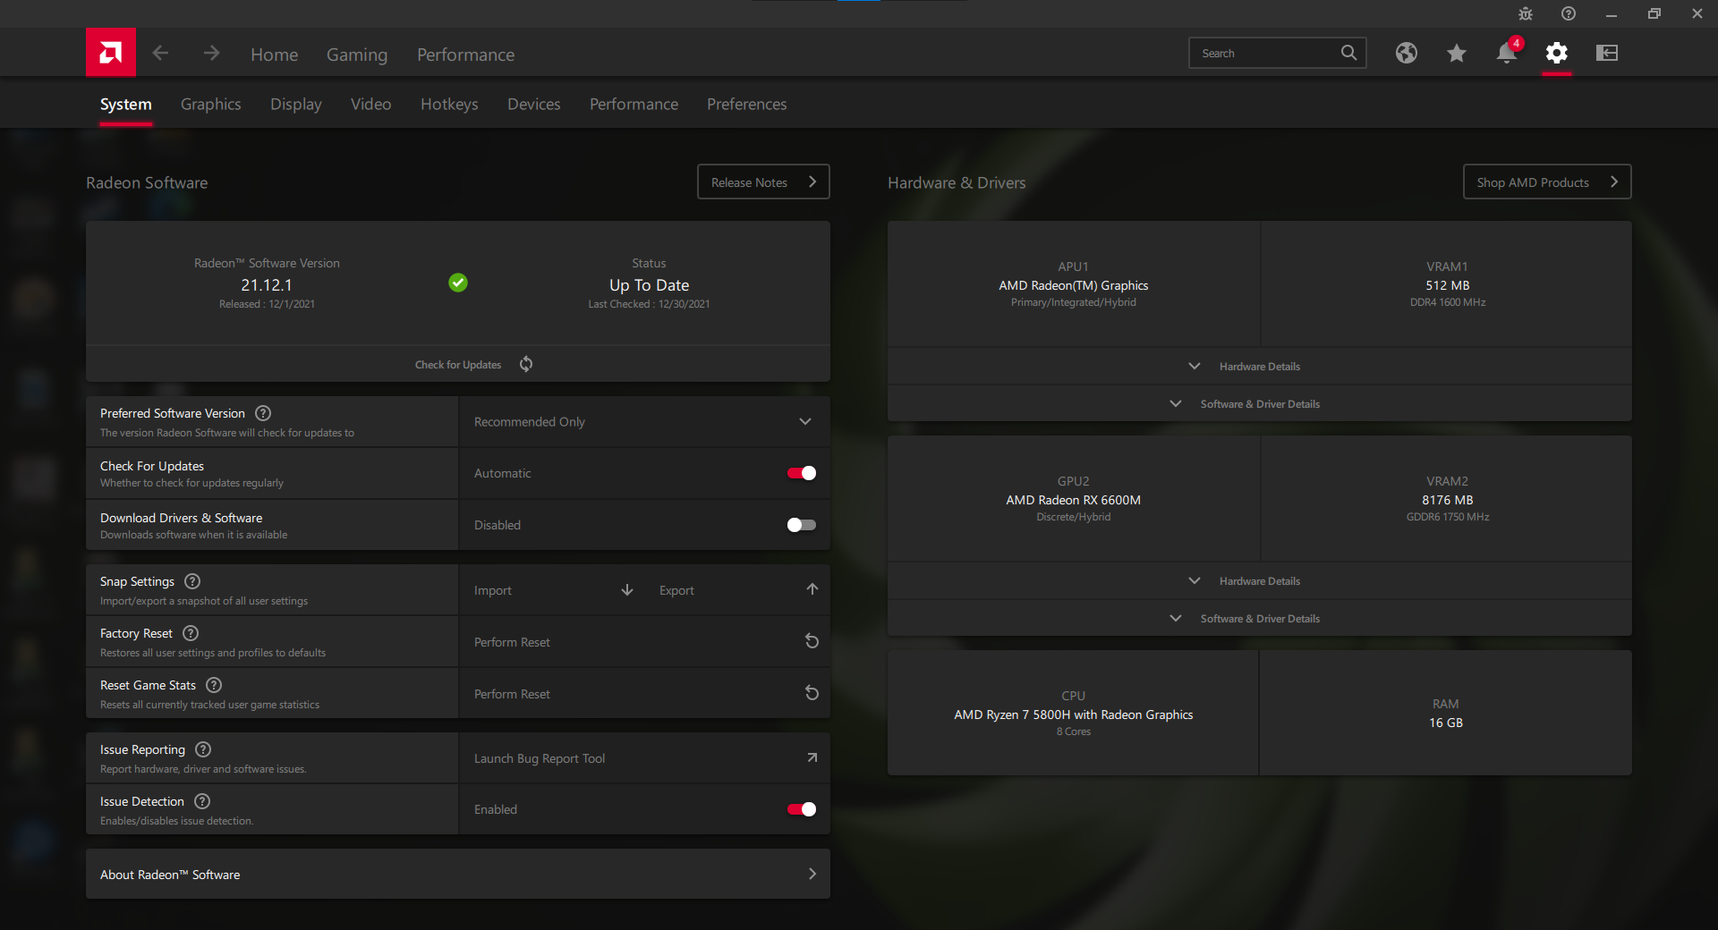The image size is (1718, 930).
Task: Switch to the Graphics tab
Action: [x=210, y=105]
